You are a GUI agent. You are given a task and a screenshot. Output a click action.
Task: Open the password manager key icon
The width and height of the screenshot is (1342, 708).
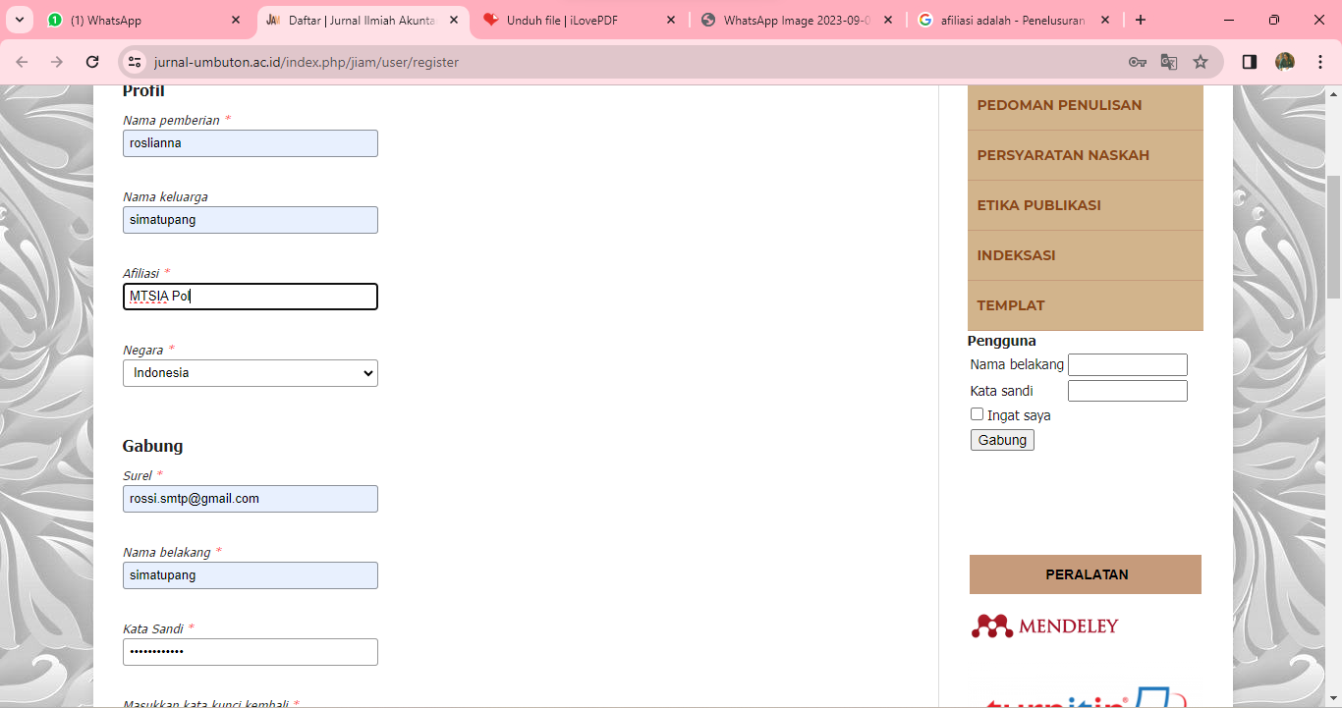click(1138, 62)
